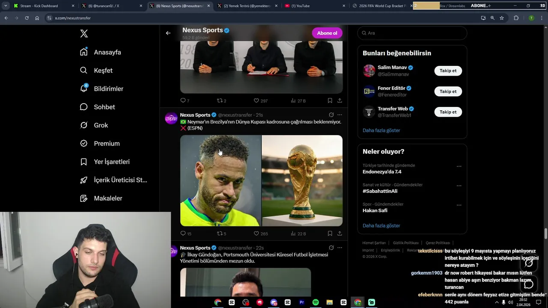Open options for Hakan Safi trend
The image size is (548, 308).
click(459, 205)
